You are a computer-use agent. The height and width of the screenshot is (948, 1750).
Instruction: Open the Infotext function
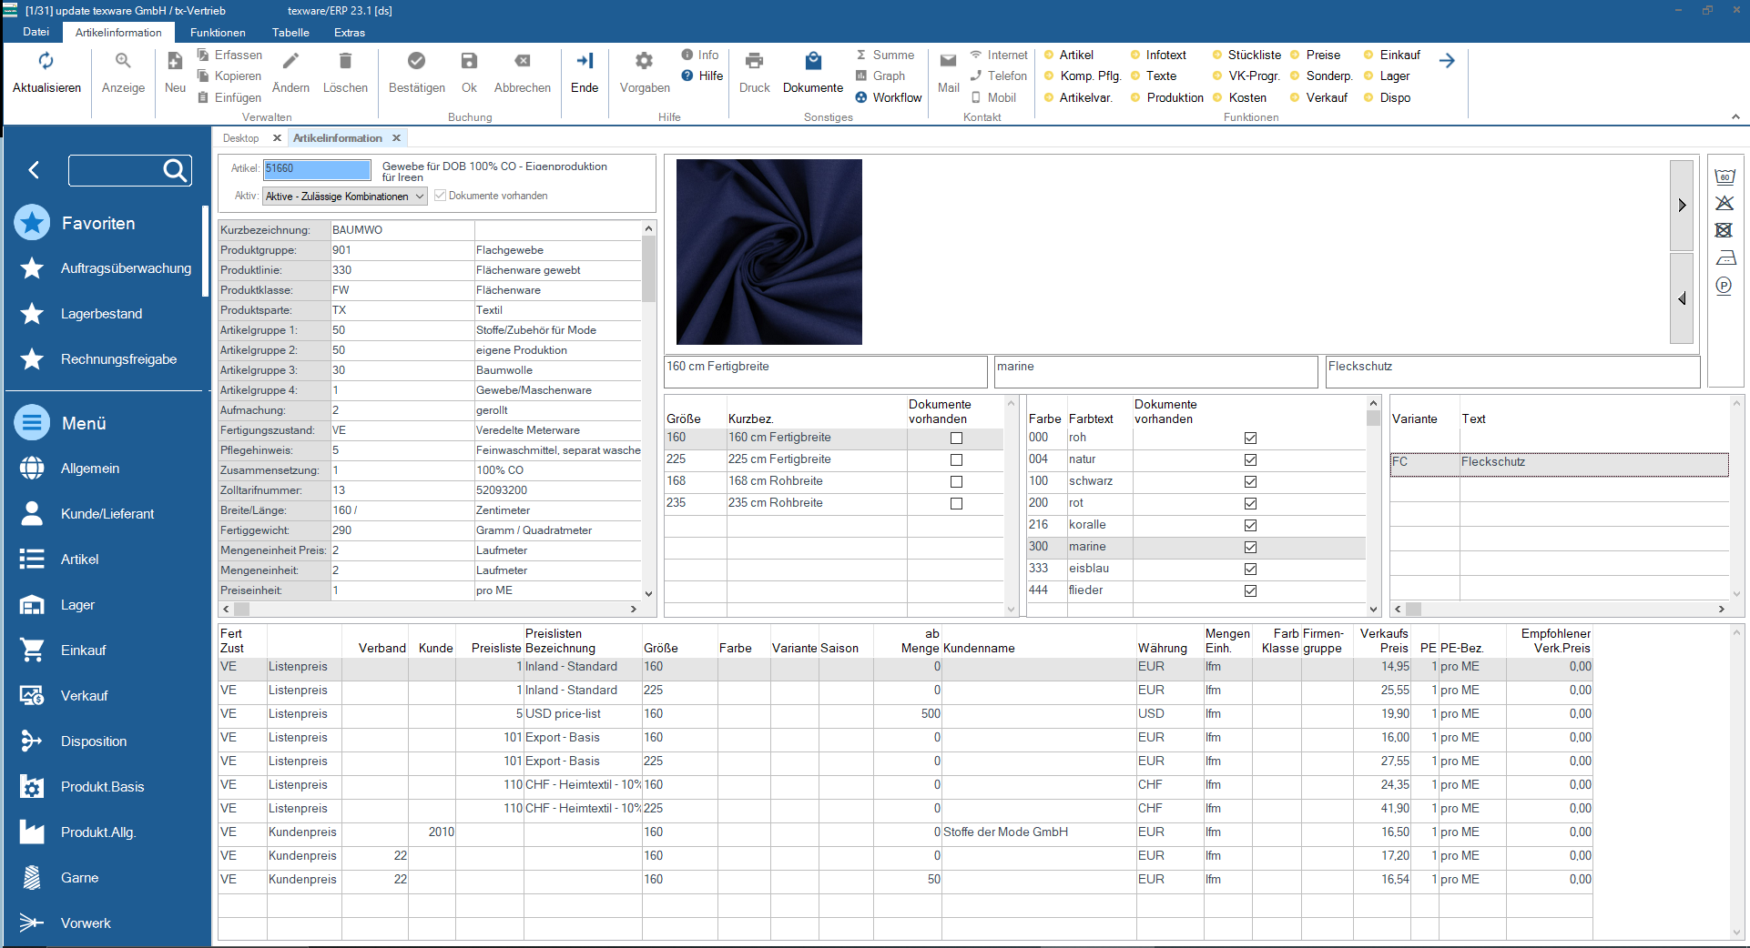click(1159, 55)
